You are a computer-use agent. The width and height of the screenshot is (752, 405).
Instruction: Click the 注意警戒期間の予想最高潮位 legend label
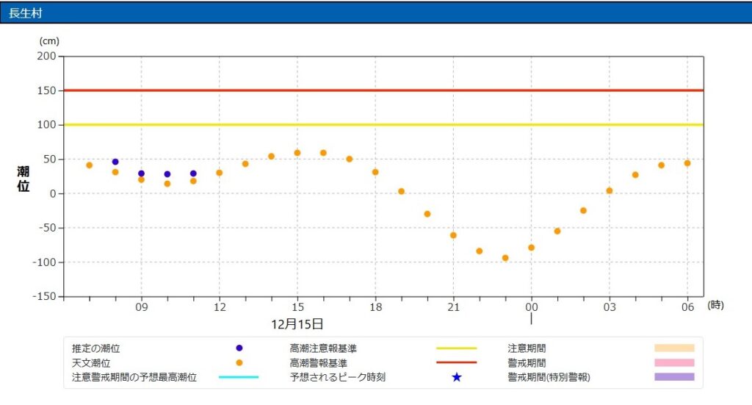click(x=134, y=378)
